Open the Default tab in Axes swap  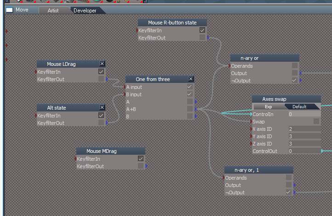(x=299, y=107)
